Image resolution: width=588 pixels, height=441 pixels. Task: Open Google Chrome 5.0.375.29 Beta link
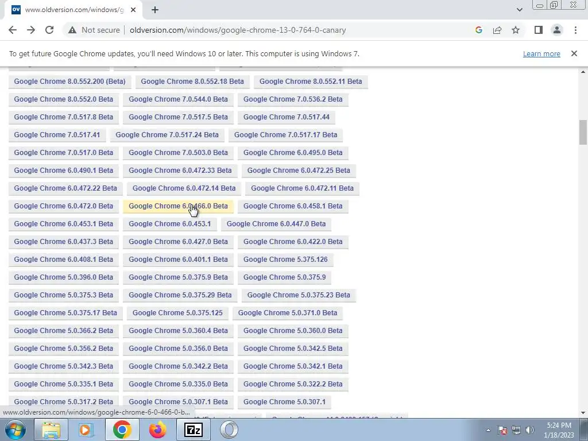180,295
